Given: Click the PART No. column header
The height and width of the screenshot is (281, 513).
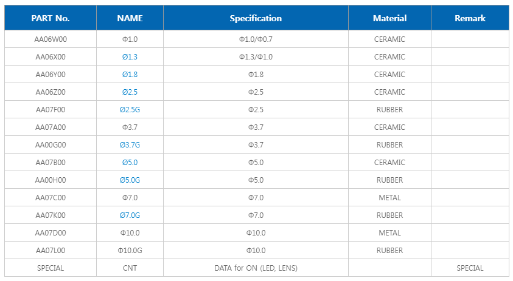Looking at the screenshot, I should pos(51,18).
